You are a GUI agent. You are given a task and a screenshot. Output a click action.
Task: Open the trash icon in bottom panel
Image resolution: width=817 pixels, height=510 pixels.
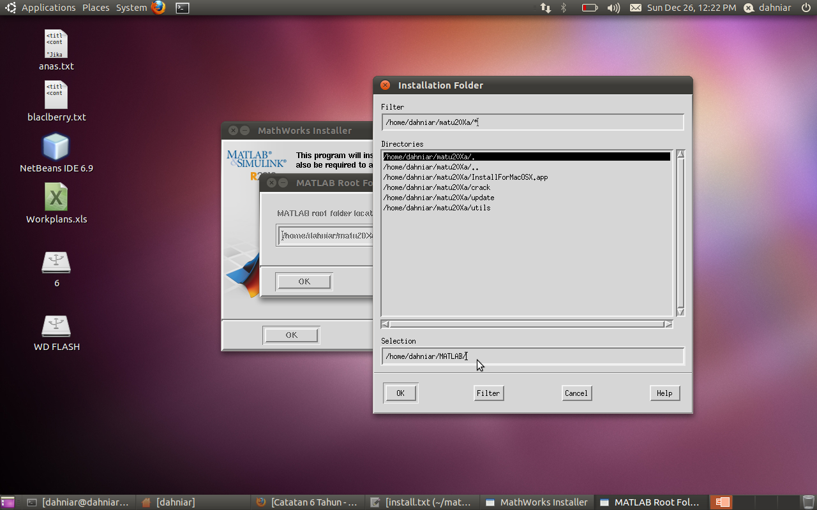[x=808, y=502]
